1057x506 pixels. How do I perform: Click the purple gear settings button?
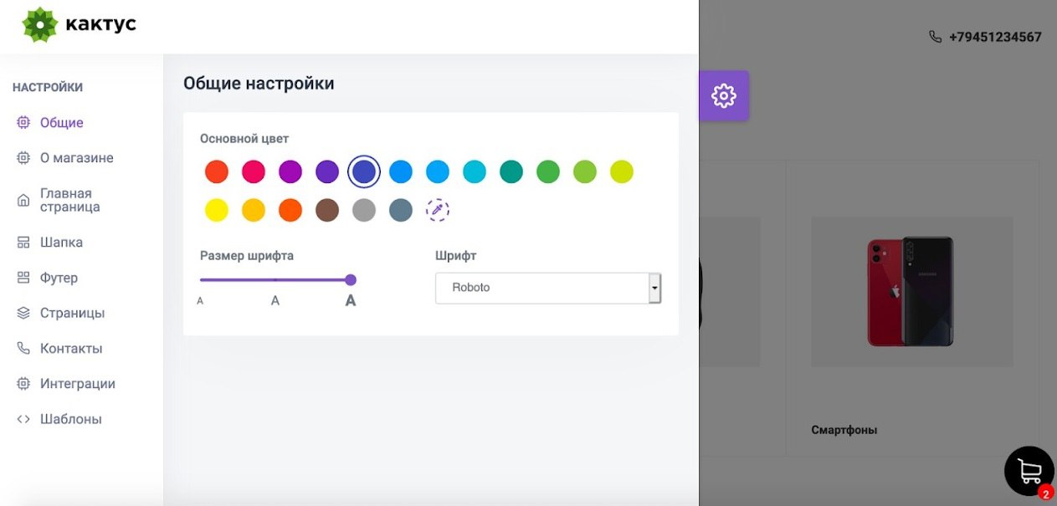coord(723,95)
